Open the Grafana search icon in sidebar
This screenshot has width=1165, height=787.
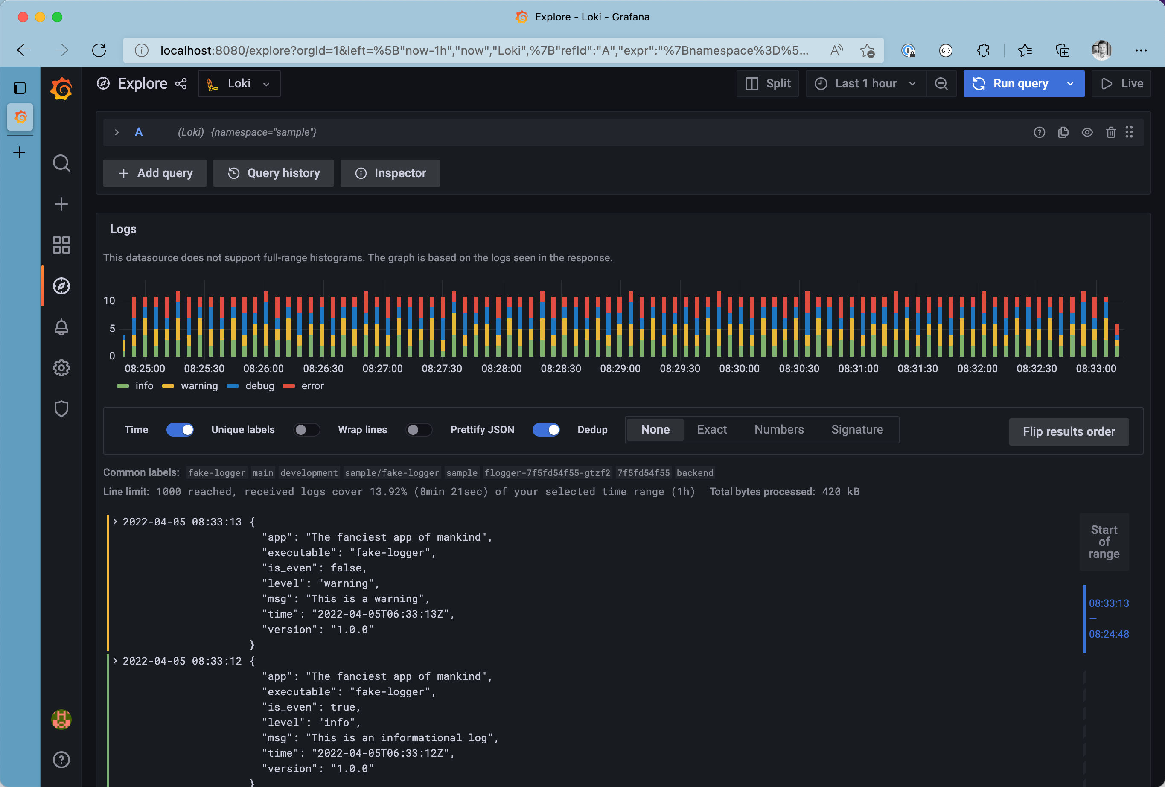[61, 163]
